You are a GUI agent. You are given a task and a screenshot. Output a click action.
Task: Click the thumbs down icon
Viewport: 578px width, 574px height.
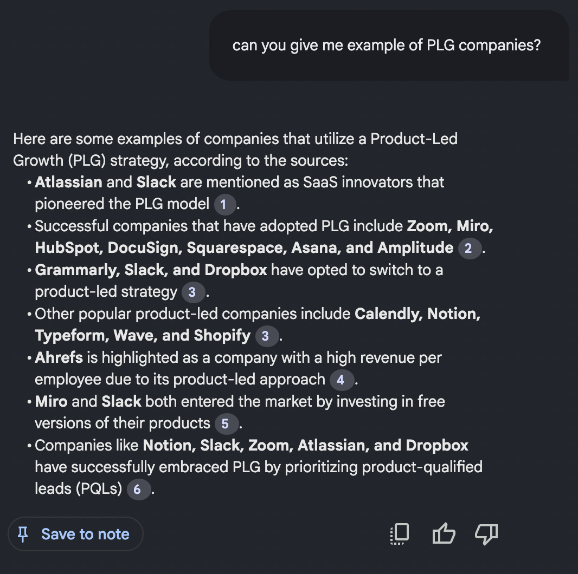click(486, 534)
